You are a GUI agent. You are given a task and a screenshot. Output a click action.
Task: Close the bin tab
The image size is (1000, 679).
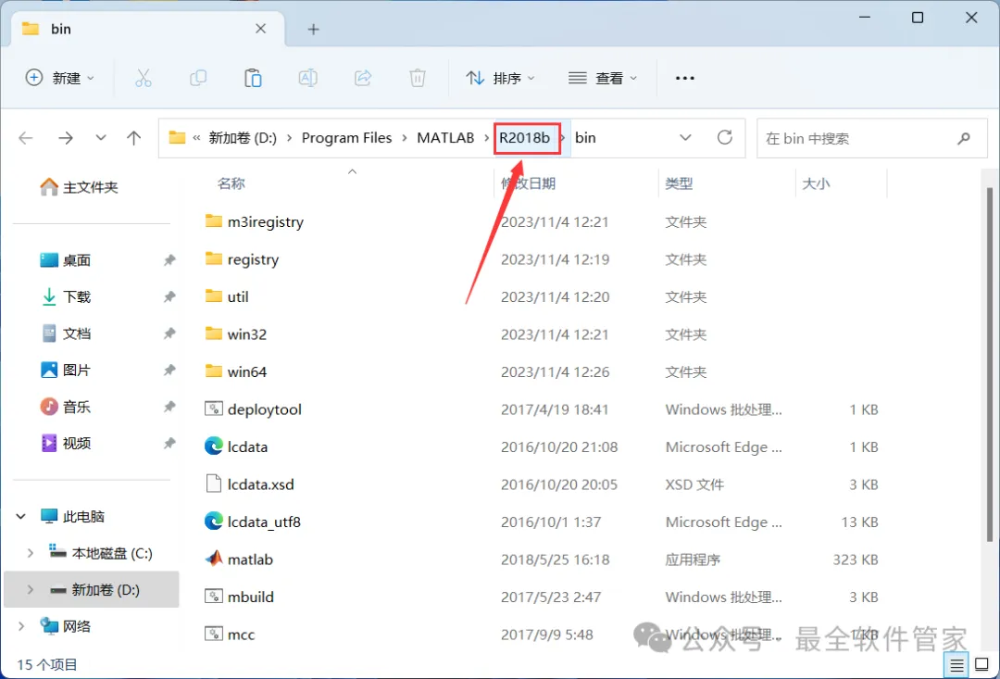pos(261,29)
